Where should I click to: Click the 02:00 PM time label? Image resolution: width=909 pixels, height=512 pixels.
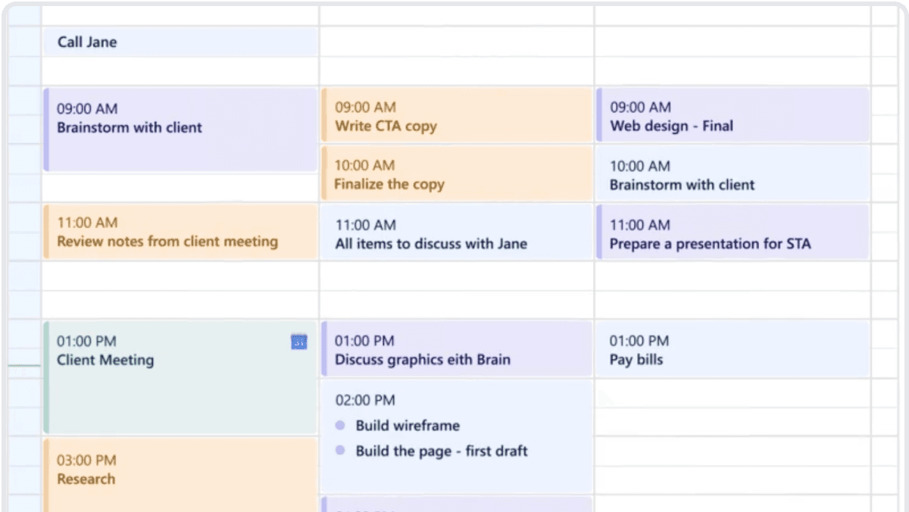365,400
